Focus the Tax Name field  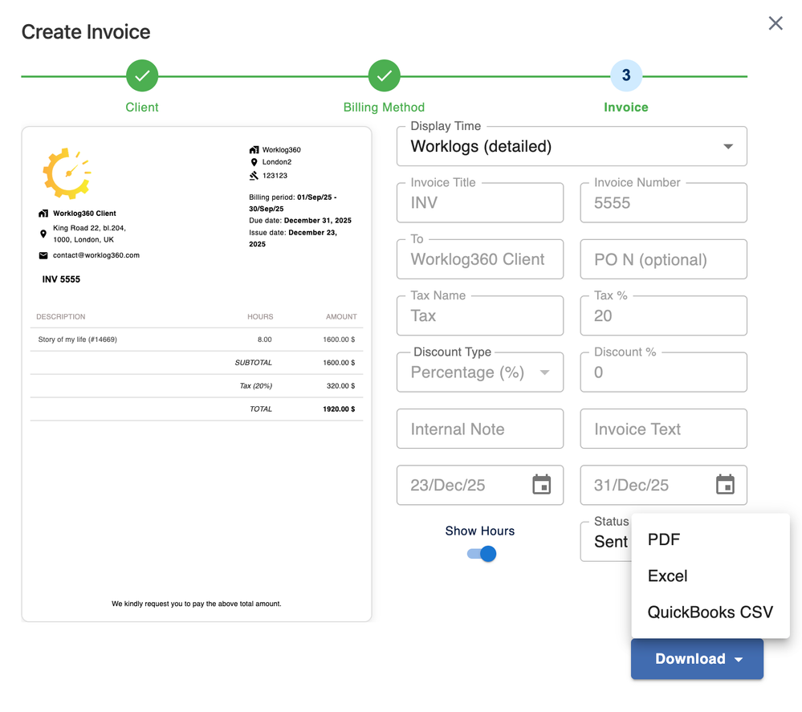[480, 315]
